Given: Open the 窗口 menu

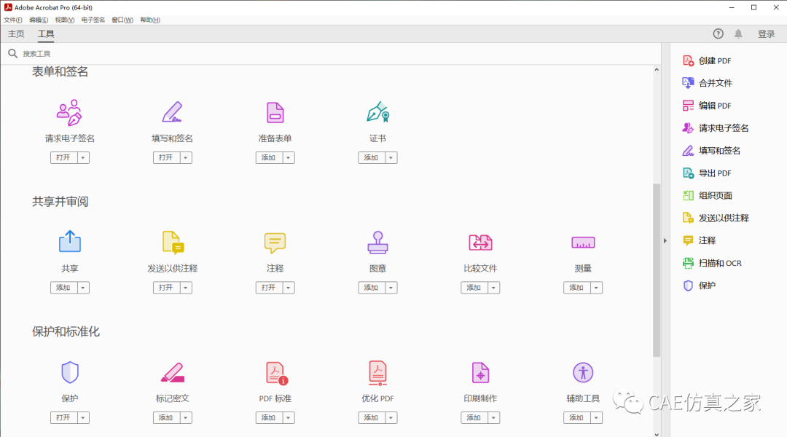Looking at the screenshot, I should (122, 20).
